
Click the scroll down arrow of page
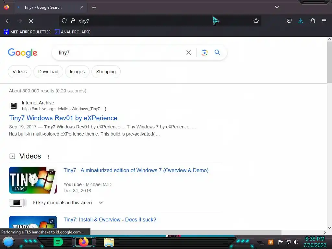tap(329, 228)
